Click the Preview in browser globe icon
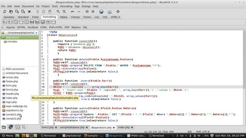Screen dimensions: 246x138 tap(101, 11)
